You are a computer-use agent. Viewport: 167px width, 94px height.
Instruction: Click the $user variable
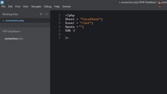pos(70,23)
